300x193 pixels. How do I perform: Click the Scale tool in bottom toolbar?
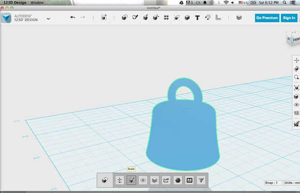coord(131,180)
